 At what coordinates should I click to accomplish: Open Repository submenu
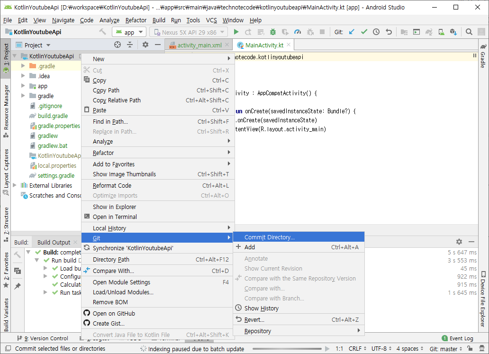click(x=299, y=331)
